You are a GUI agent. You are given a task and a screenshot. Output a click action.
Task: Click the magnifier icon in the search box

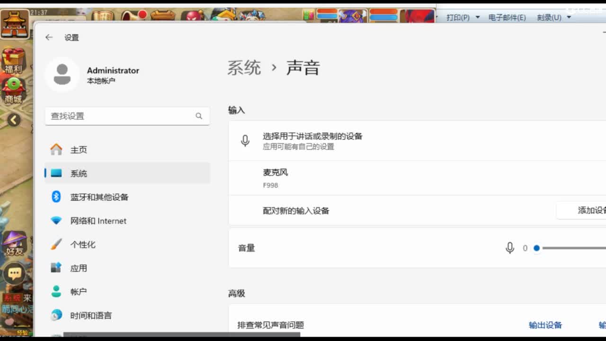(199, 116)
